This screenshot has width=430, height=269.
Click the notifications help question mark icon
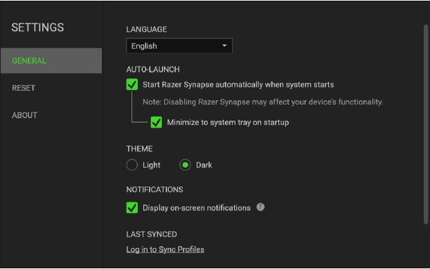pos(260,207)
